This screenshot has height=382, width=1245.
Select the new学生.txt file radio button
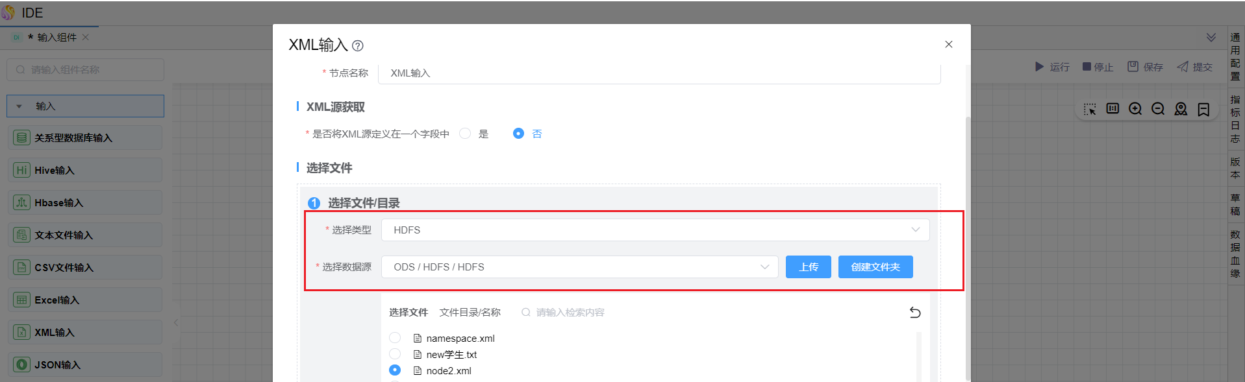(395, 354)
